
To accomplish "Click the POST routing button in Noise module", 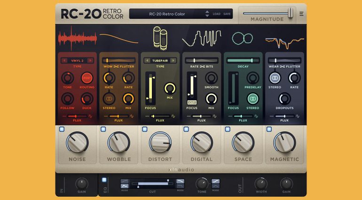I will 87,78.
